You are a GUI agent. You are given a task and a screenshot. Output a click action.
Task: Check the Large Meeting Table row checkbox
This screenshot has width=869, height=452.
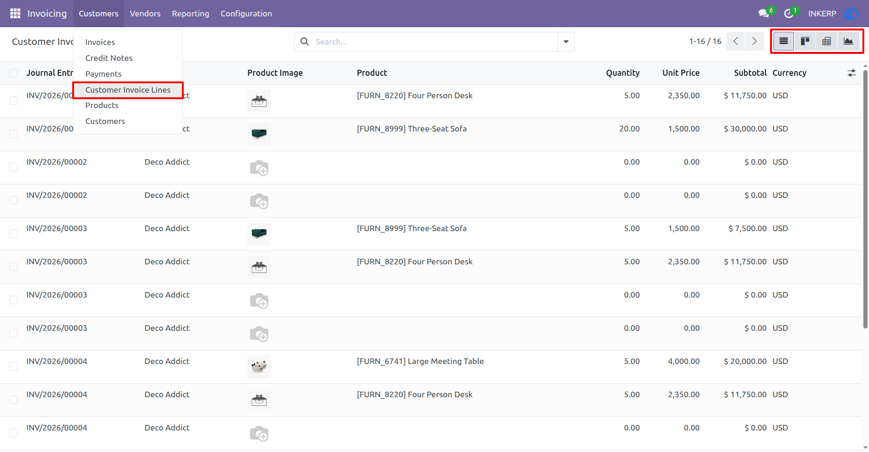(x=14, y=366)
